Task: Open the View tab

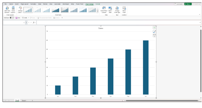Action: pos(51,4)
